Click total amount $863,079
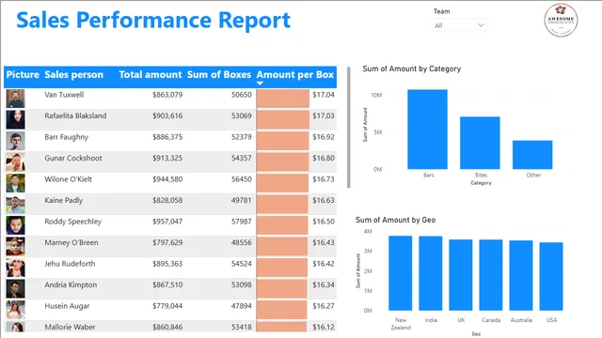Image resolution: width=602 pixels, height=338 pixels. tap(167, 95)
